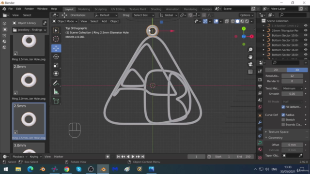Open Global transform orientation dropdown

click(169, 15)
